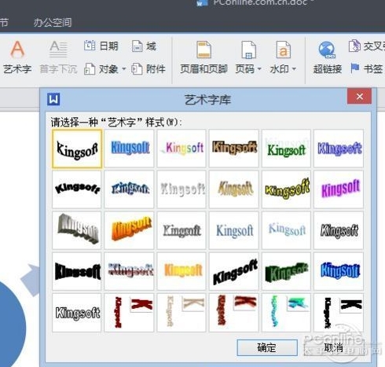This screenshot has height=367, width=385.
Task: Pick the black vertical Kingsoft style
Action: (x=339, y=313)
